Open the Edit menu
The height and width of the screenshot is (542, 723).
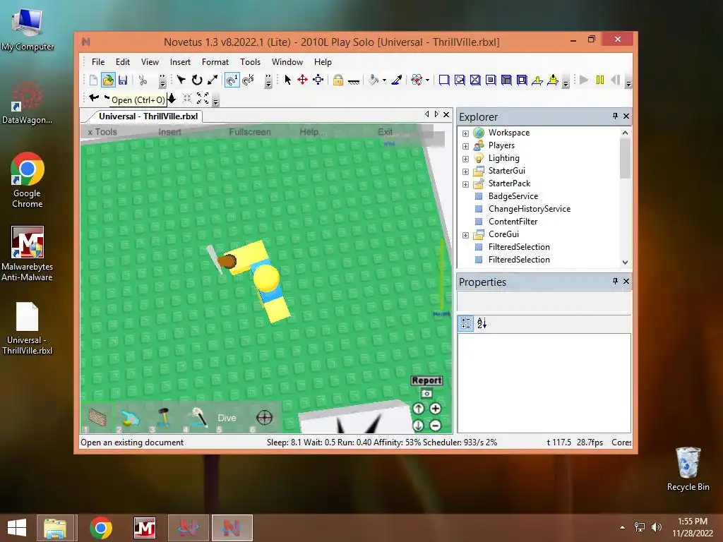pos(123,62)
